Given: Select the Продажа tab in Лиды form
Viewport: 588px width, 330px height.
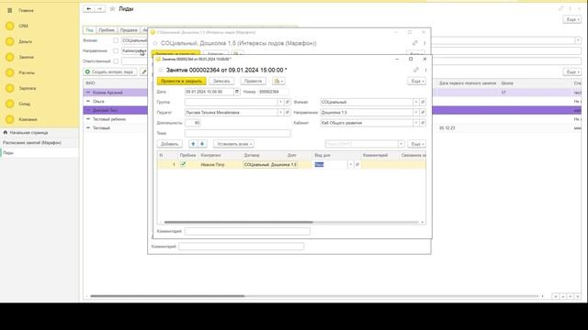Looking at the screenshot, I should [x=129, y=30].
